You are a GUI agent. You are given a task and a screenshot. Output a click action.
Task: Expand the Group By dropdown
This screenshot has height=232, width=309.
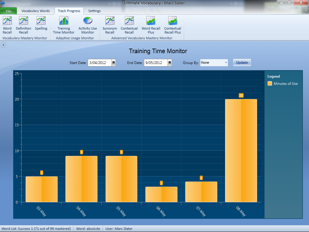226,63
